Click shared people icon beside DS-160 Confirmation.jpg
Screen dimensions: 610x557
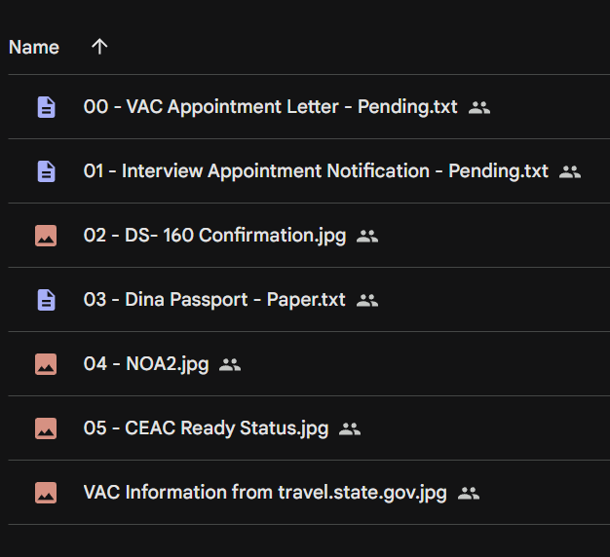367,237
